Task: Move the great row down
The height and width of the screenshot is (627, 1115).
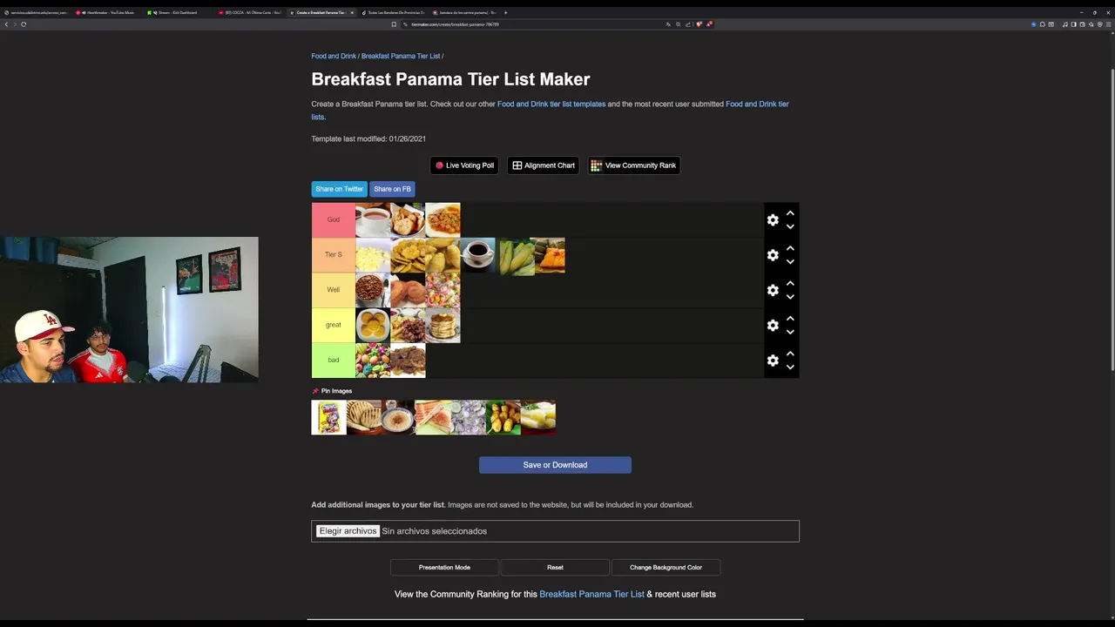Action: (x=790, y=332)
